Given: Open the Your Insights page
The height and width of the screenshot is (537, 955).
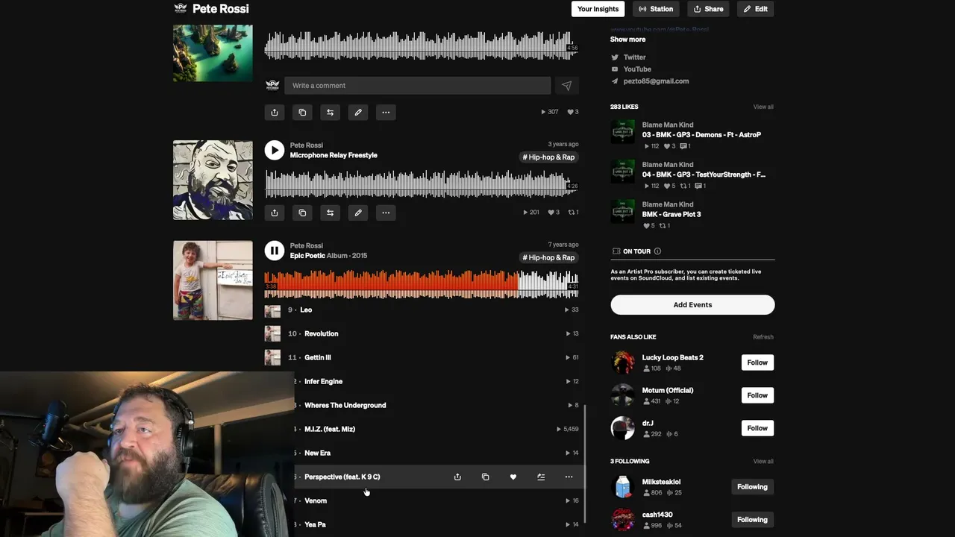Looking at the screenshot, I should (598, 9).
